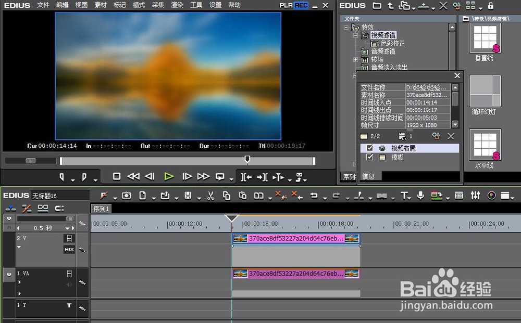This screenshot has height=323, width=521.
Task: Open the dropdown arrow beside the undo icon
Action: [325, 198]
